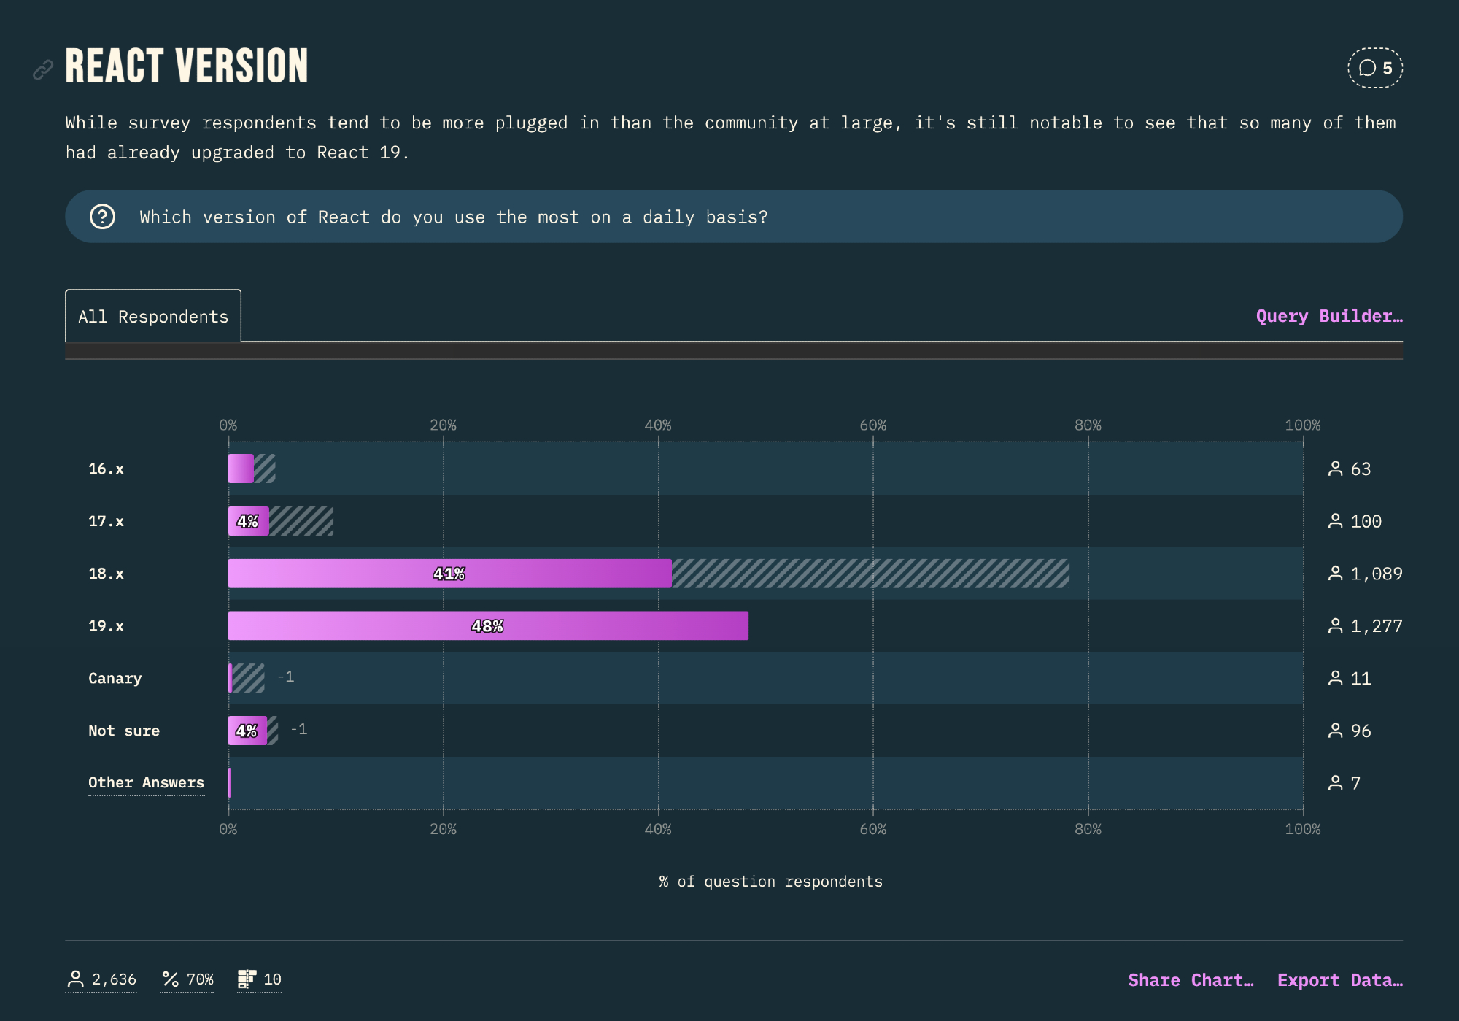Image resolution: width=1459 pixels, height=1021 pixels.
Task: Click the REACT VERSION heading
Action: point(187,66)
